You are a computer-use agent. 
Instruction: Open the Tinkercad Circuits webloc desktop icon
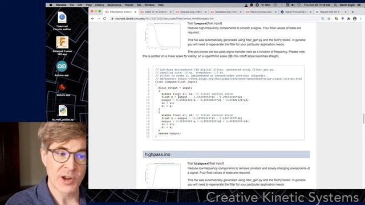point(62,20)
